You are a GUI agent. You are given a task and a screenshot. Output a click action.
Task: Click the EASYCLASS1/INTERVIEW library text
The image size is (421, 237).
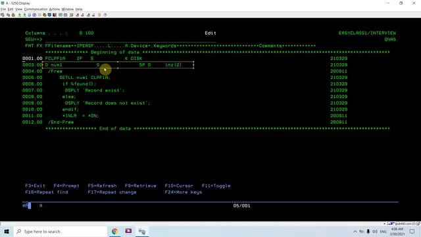point(367,33)
